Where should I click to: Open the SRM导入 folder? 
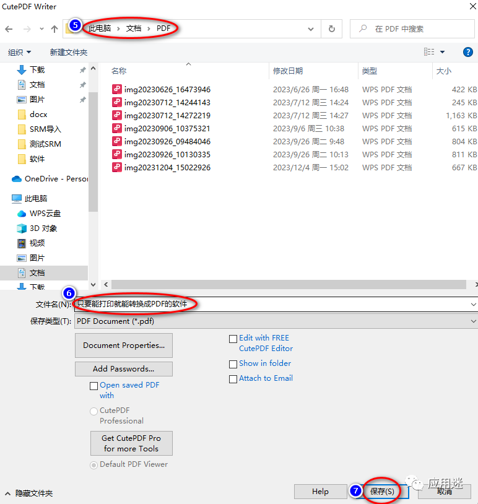pos(45,129)
